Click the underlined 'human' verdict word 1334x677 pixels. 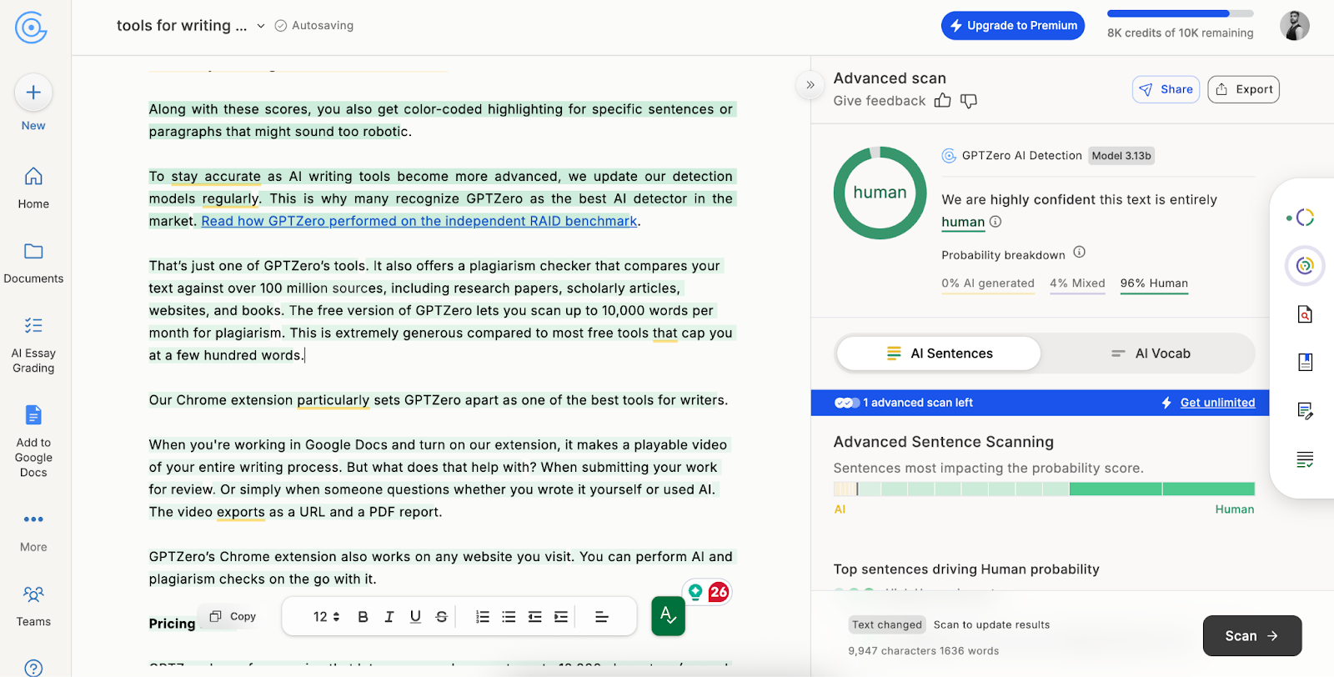tap(963, 222)
